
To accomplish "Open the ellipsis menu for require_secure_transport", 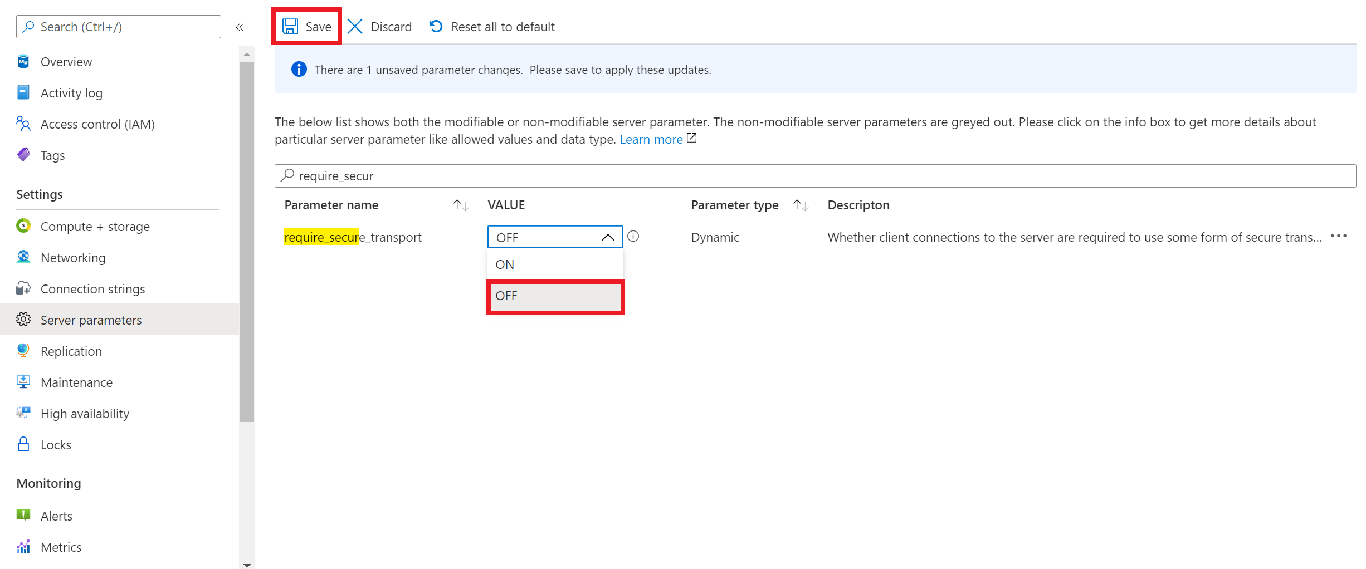I will 1338,237.
